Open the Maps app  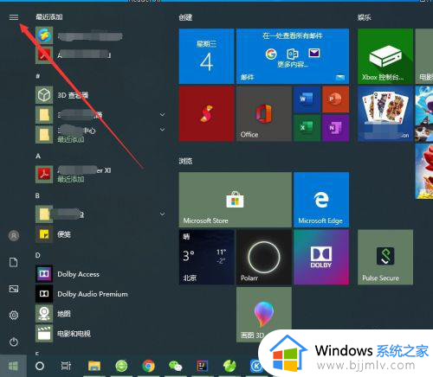[99, 314]
